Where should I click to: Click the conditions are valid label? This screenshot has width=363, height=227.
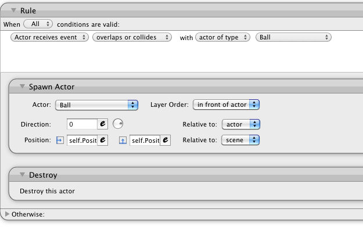pyautogui.click(x=88, y=24)
